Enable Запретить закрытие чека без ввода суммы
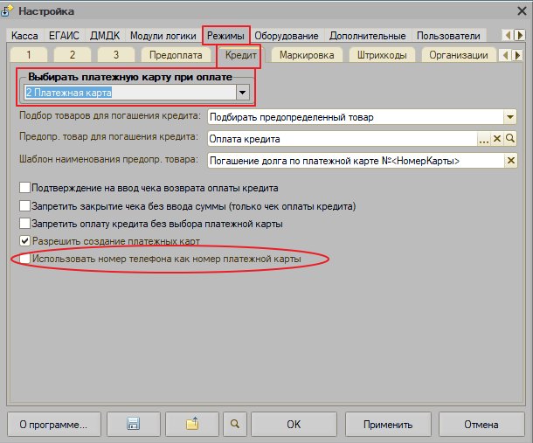This screenshot has width=533, height=443. tap(24, 205)
